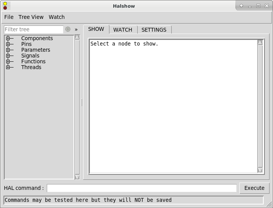Click the show pane scroll-up arrow
The height and width of the screenshot is (208, 273).
point(260,42)
